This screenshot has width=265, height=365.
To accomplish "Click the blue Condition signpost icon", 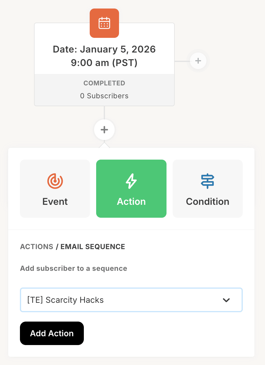I will coord(208,181).
